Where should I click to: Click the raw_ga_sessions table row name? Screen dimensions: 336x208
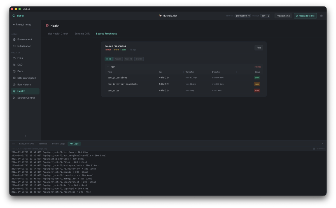(x=117, y=78)
